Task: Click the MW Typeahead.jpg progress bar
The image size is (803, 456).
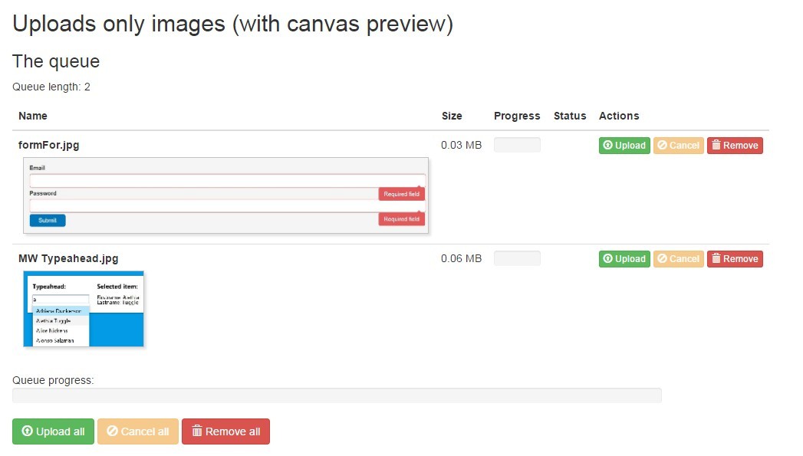Action: coord(517,258)
